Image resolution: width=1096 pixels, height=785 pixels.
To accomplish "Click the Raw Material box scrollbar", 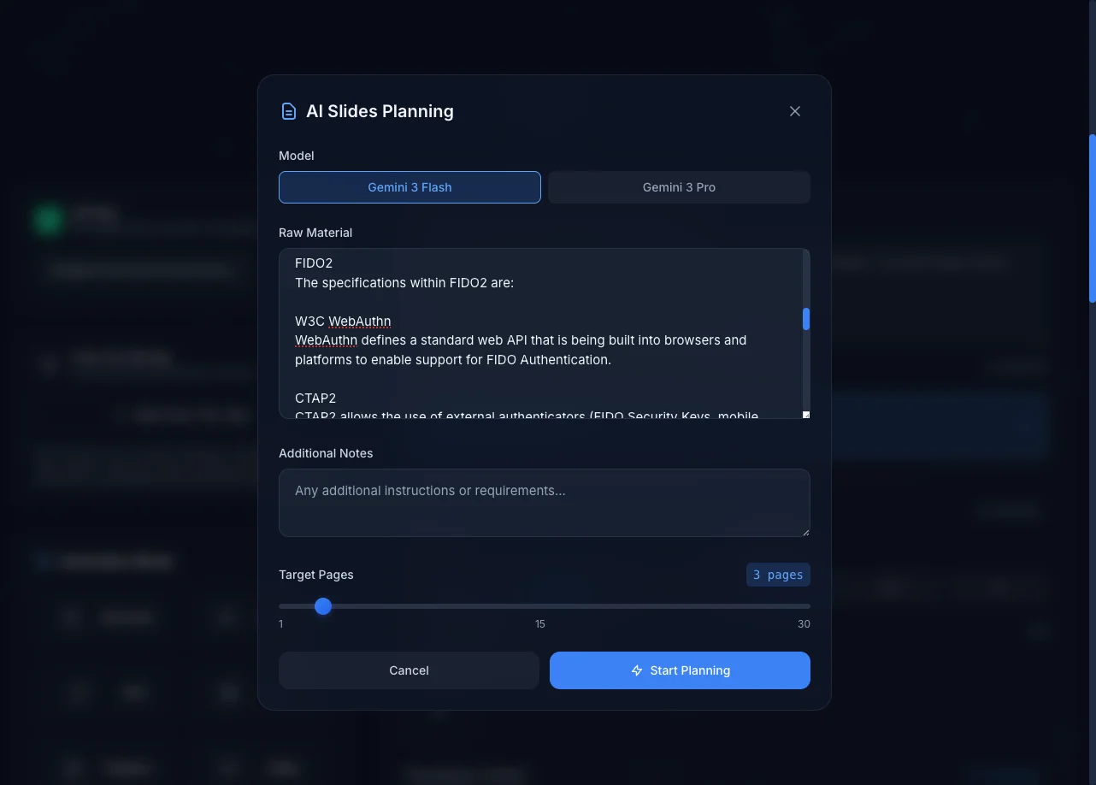I will pos(804,319).
